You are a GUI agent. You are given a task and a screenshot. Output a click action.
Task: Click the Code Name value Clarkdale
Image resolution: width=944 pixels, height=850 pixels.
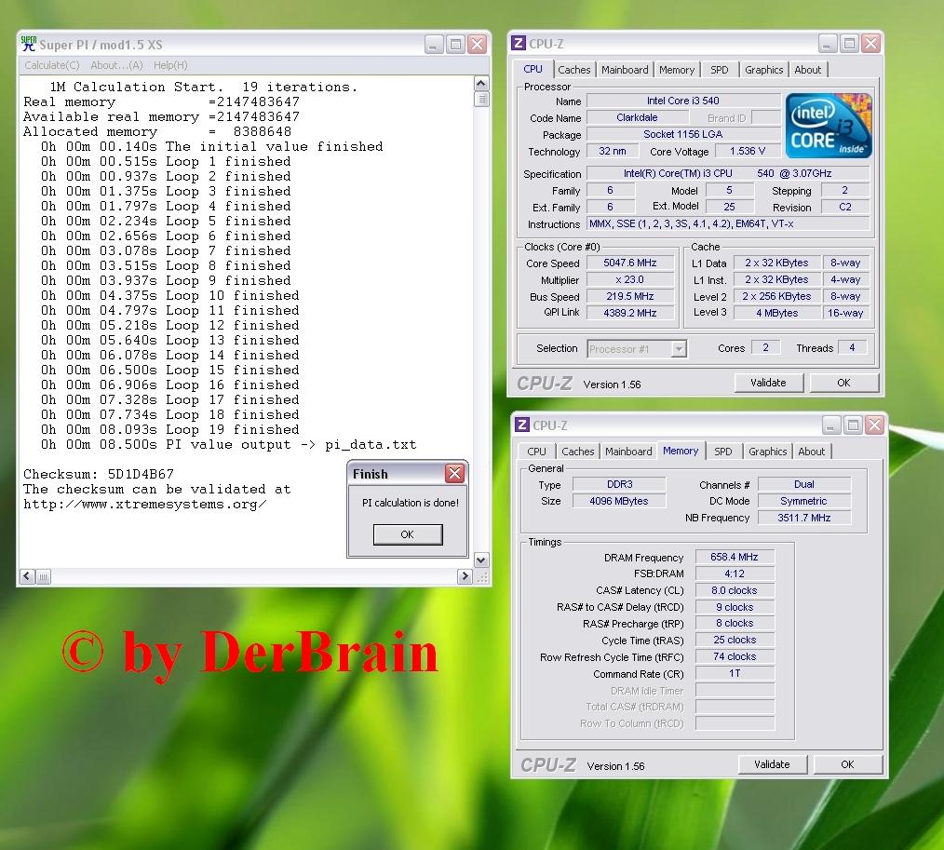[x=637, y=118]
